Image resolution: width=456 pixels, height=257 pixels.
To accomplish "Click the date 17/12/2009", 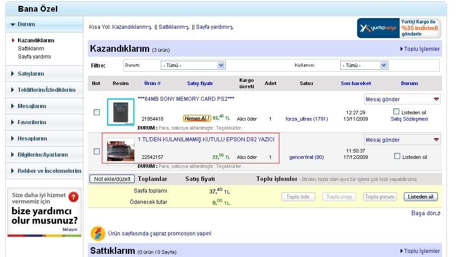I will (x=356, y=157).
